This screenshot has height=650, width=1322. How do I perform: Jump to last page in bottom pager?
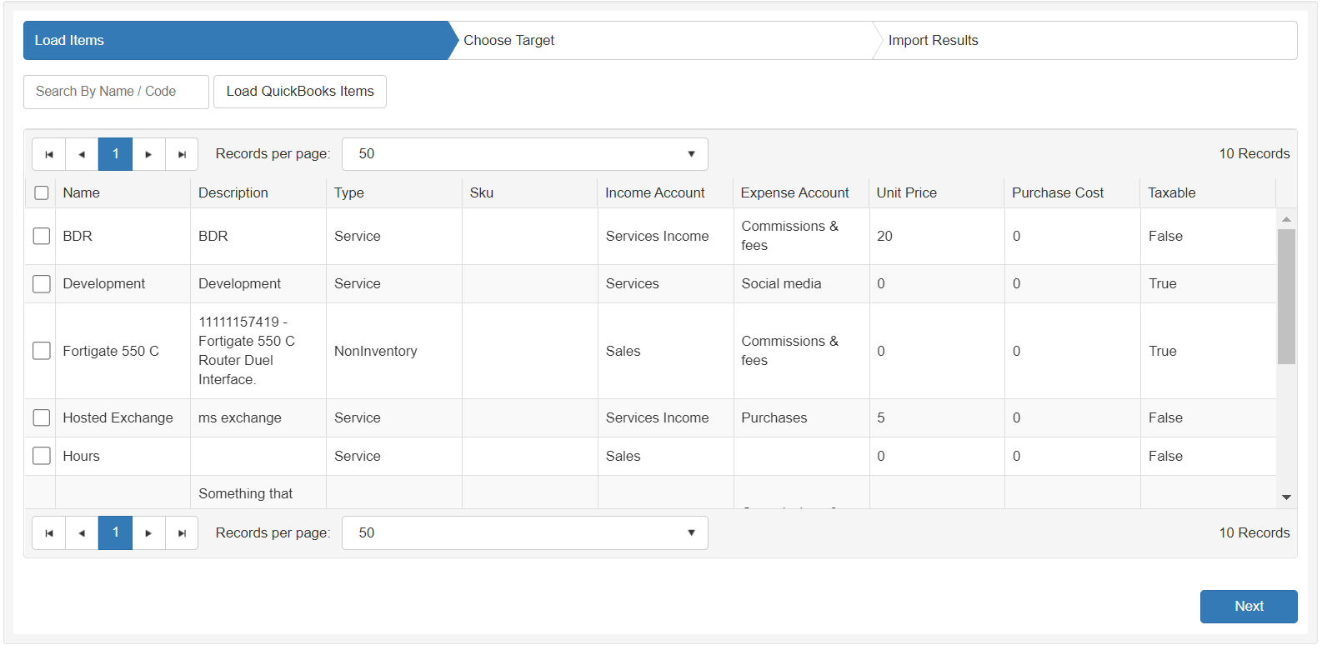coord(182,533)
